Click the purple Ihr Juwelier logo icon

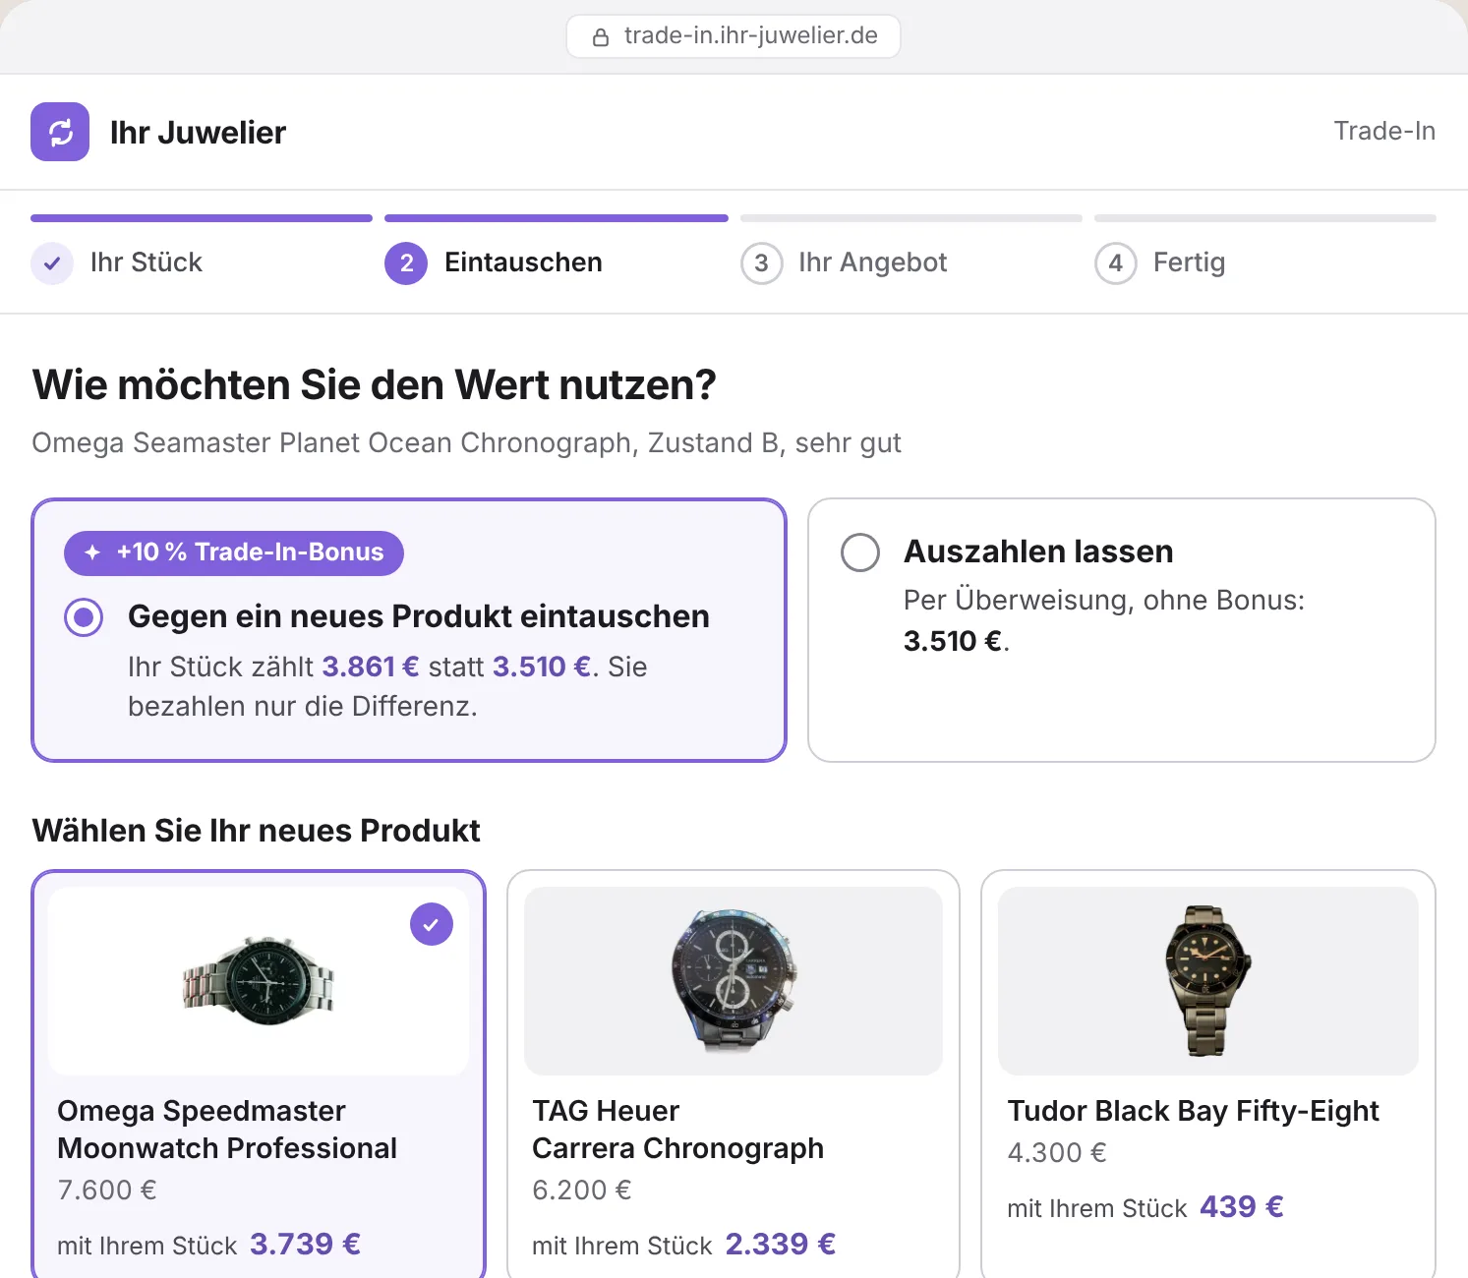click(60, 132)
